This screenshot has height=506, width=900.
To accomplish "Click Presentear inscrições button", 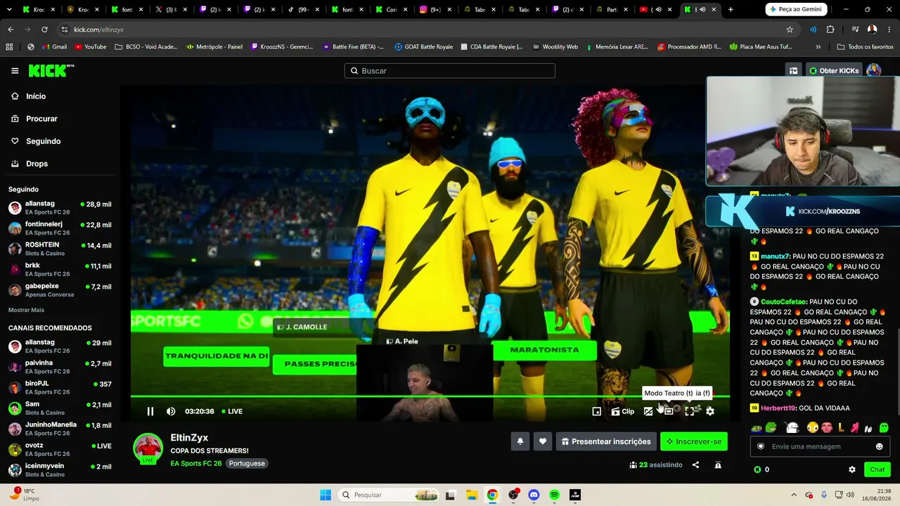I will click(x=606, y=441).
